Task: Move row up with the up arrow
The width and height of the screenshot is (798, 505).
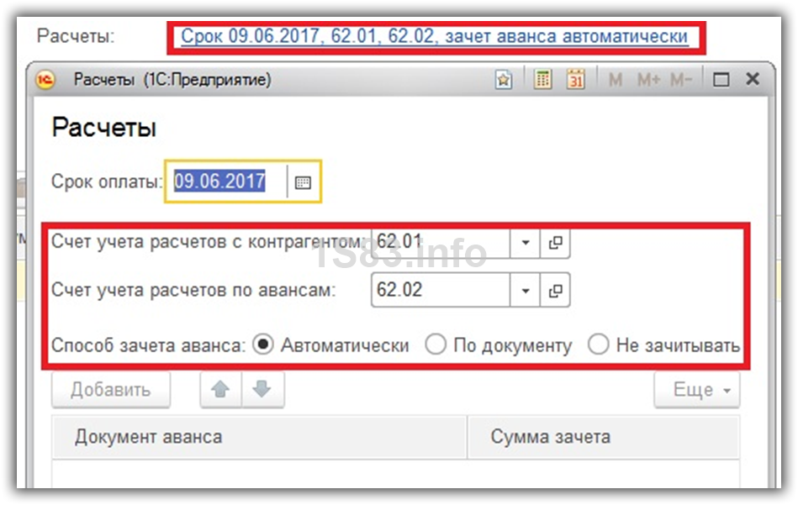Action: point(221,390)
